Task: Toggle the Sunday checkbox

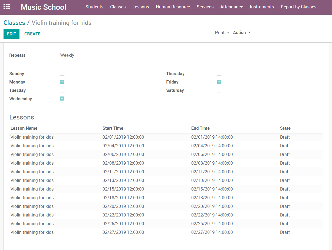Action: pyautogui.click(x=62, y=74)
